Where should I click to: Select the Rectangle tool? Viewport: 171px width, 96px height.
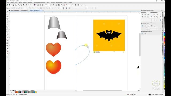7,27
